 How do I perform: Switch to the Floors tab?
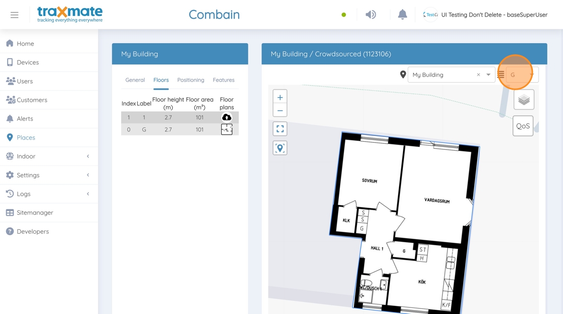161,80
